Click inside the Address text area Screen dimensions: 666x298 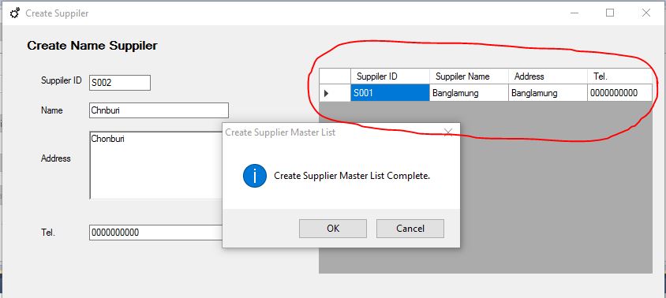pos(156,165)
